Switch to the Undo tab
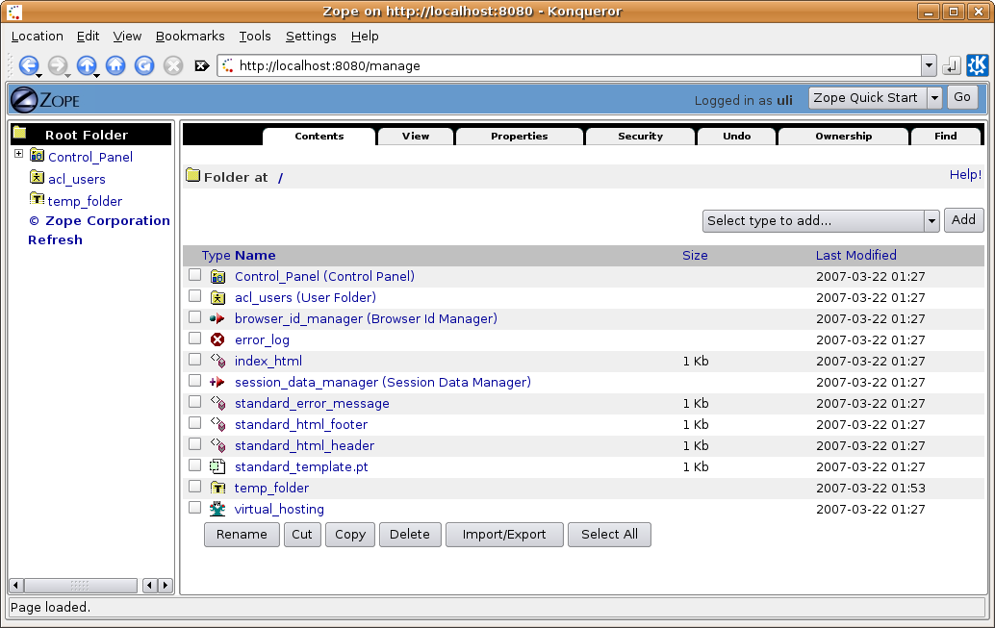Screen dimensions: 995x628 point(737,137)
